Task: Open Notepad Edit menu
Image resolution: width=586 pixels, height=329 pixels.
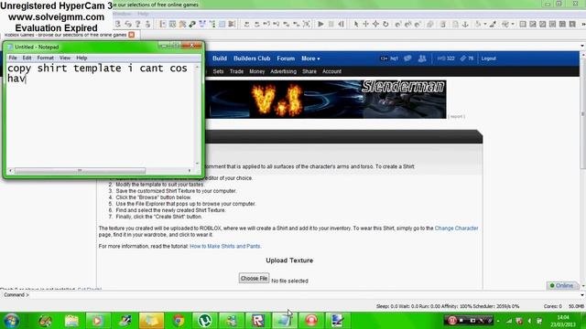Action: (27, 58)
